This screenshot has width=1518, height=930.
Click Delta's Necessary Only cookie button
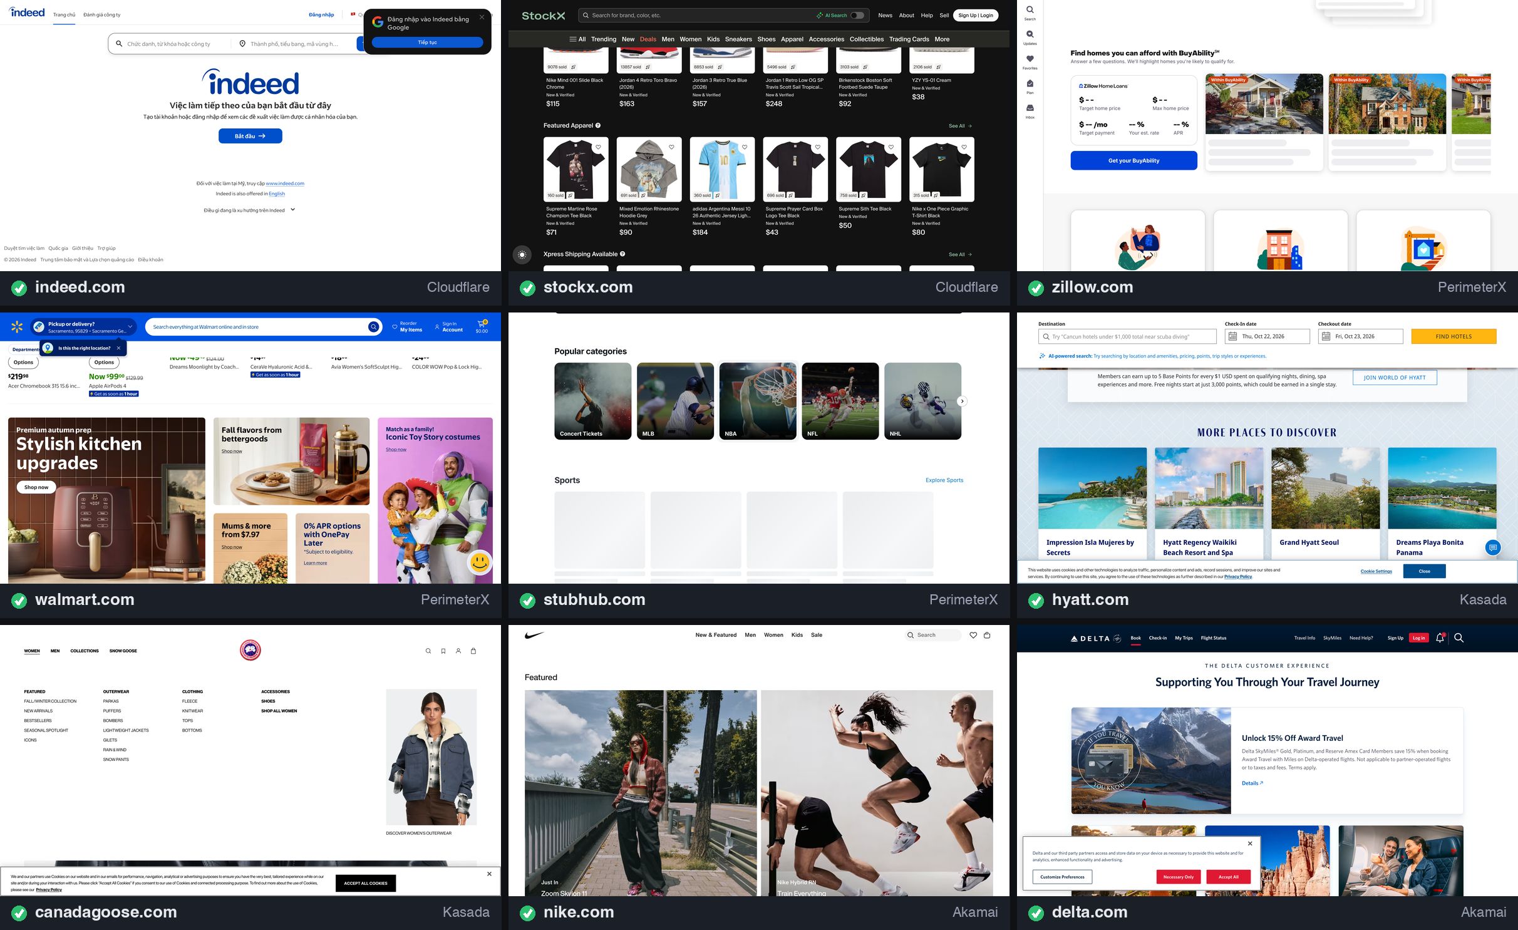coord(1178,877)
